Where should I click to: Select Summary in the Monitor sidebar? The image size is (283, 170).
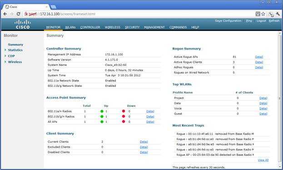(x=15, y=45)
